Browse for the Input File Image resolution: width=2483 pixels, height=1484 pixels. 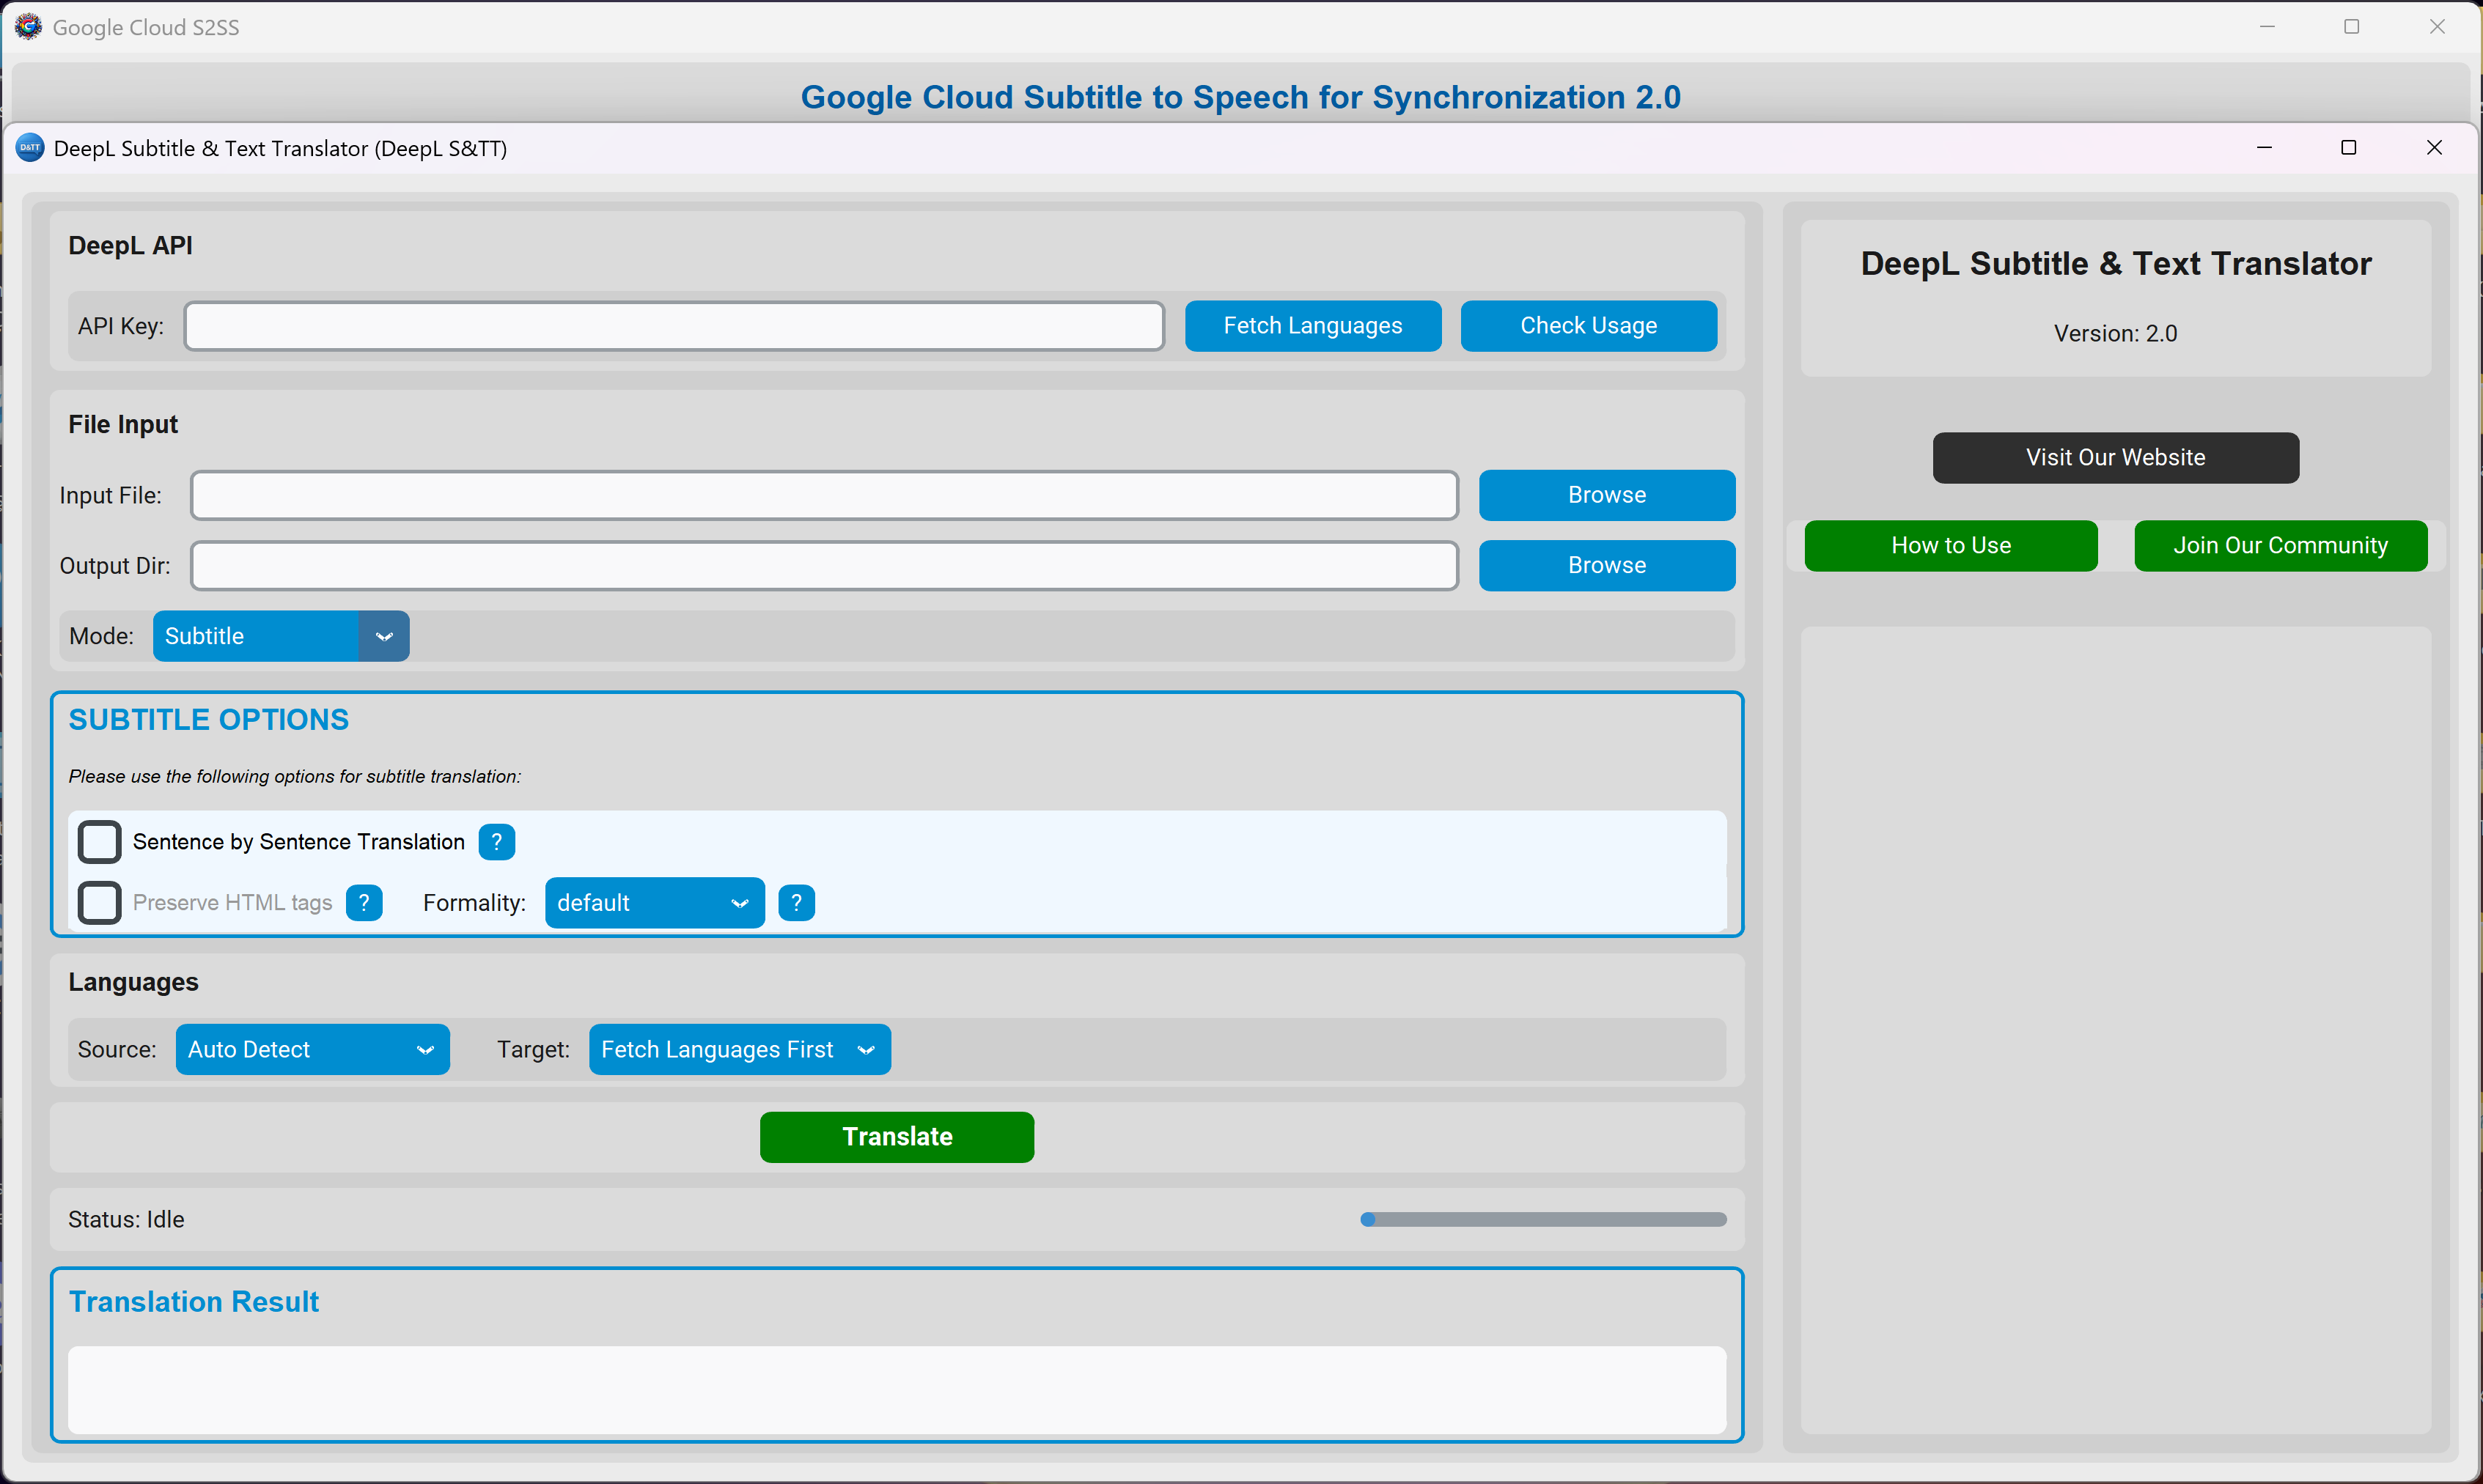point(1607,495)
